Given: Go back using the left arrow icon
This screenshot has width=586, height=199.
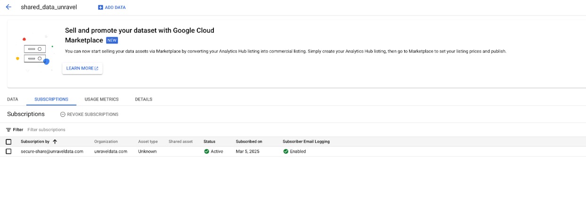Looking at the screenshot, I should pyautogui.click(x=8, y=7).
